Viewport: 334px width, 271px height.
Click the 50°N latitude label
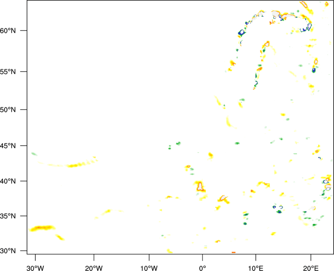point(8,110)
